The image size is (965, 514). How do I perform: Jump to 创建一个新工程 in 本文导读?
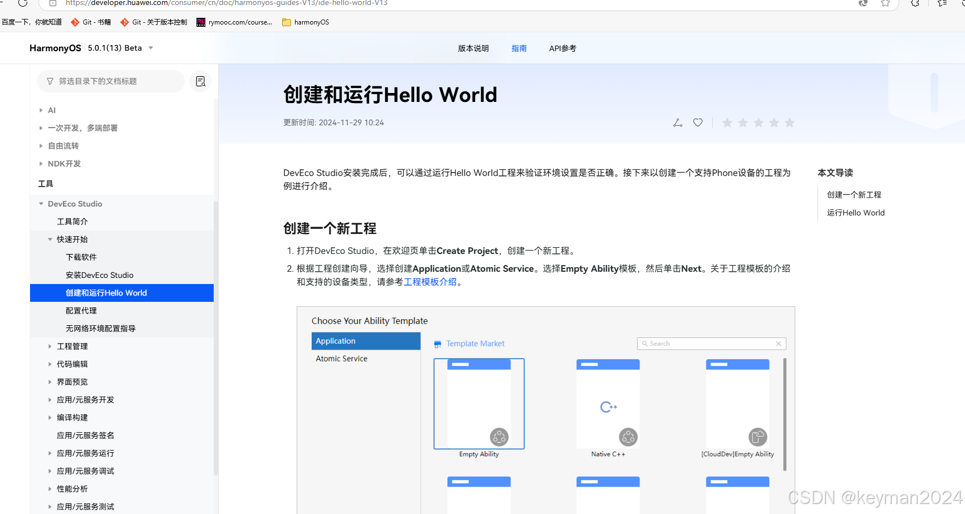coord(854,195)
